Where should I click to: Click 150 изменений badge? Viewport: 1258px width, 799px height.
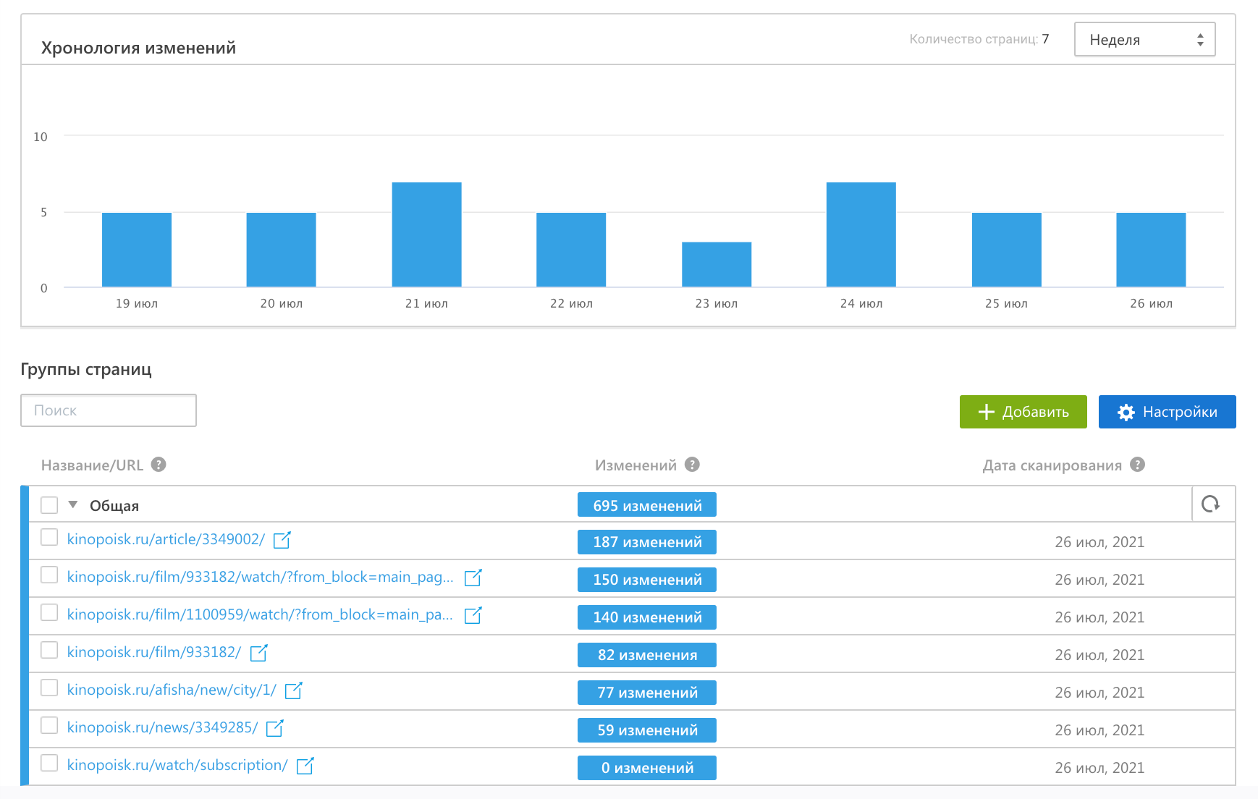tap(647, 580)
